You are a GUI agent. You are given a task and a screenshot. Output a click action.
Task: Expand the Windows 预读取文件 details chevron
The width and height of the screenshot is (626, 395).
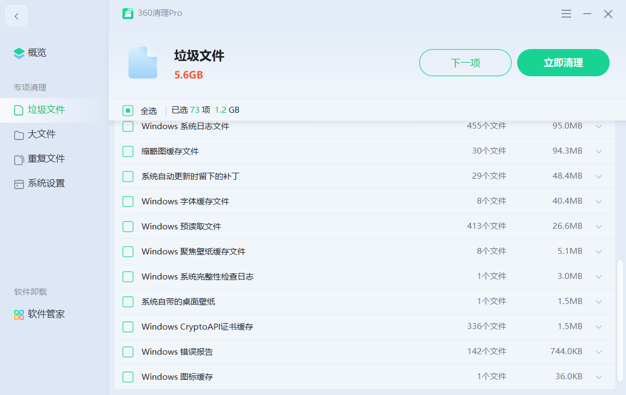click(x=599, y=227)
